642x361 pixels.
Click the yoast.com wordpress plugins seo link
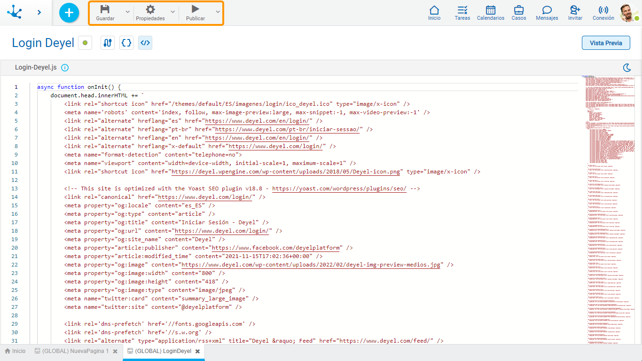pyautogui.click(x=339, y=188)
